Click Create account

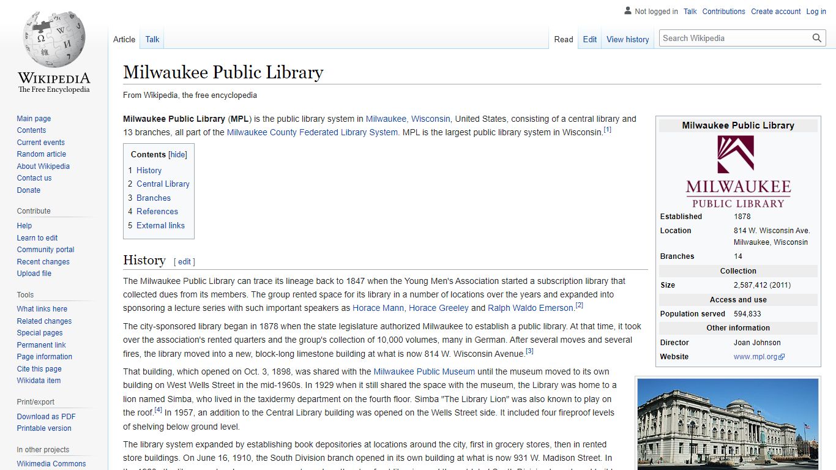[x=776, y=12]
